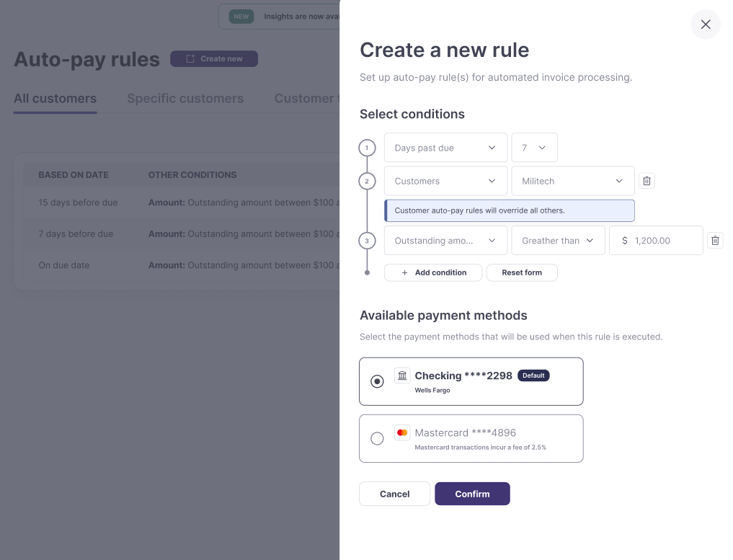Delete the Outstanding amount condition trash icon
Screen dimensions: 733x560
715,241
